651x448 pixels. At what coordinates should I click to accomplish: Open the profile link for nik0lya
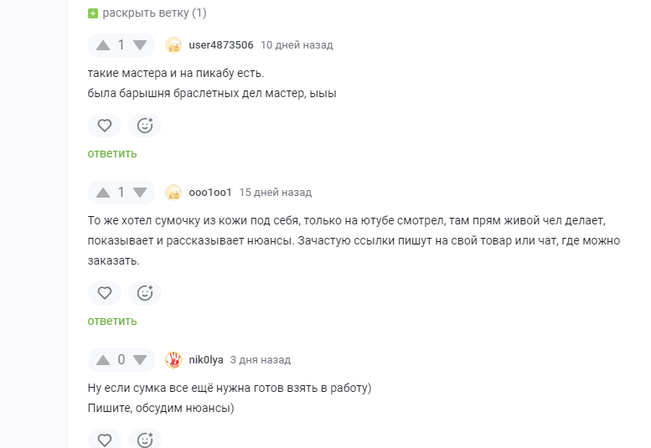click(206, 360)
